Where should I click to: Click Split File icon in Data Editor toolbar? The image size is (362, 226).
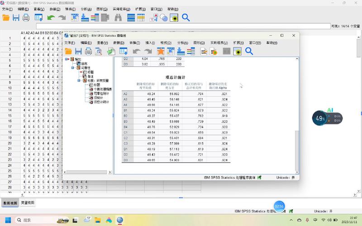(x=131, y=18)
